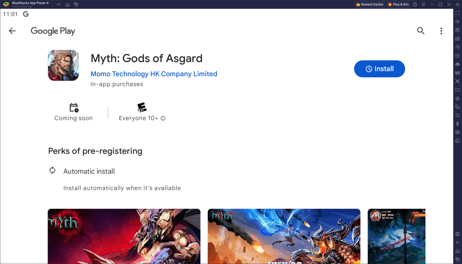Minimize the BlueStacks window
The width and height of the screenshot is (462, 264).
click(x=432, y=5)
